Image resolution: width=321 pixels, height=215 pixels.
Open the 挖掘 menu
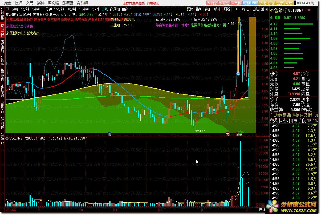(x=18, y=3)
